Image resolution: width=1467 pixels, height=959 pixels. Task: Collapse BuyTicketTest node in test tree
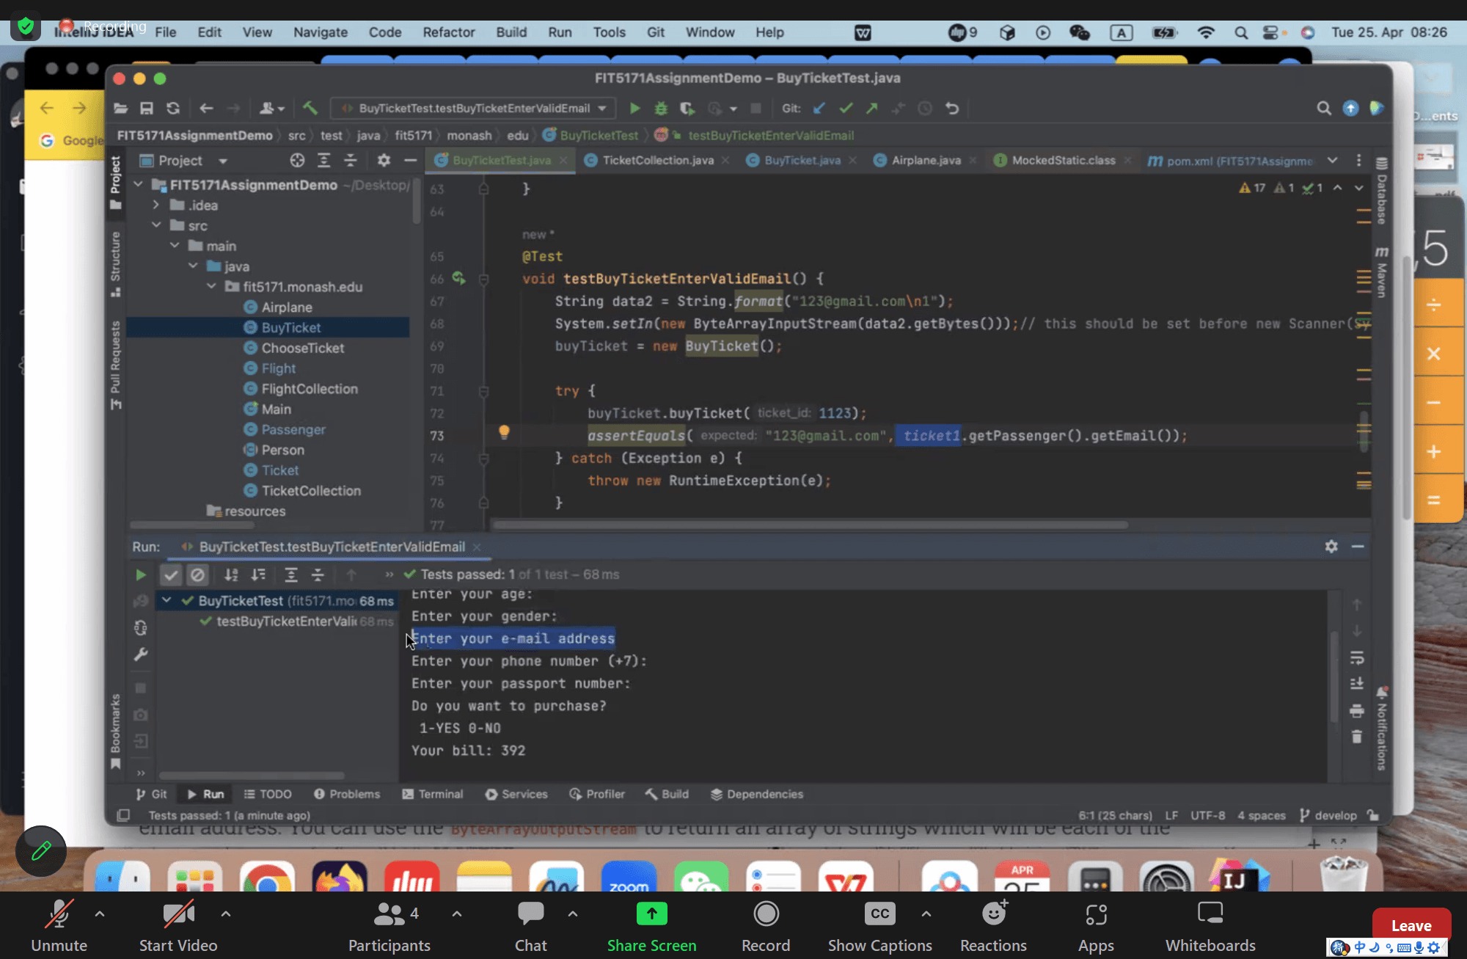167,600
